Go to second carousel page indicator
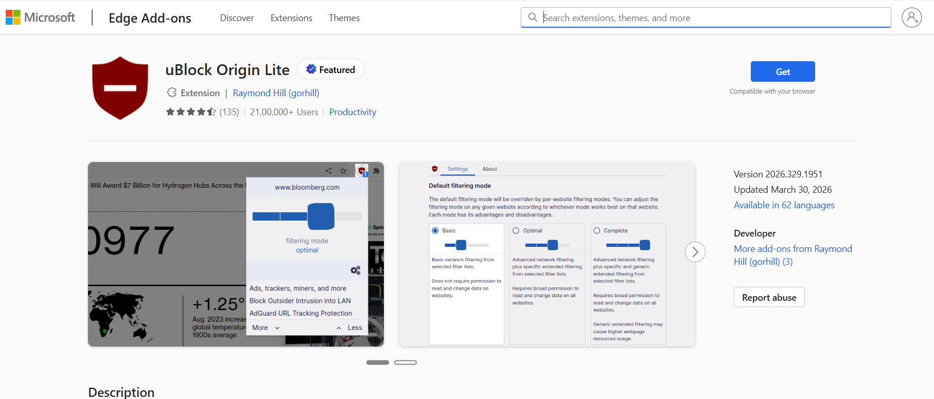934x399 pixels. tap(406, 362)
